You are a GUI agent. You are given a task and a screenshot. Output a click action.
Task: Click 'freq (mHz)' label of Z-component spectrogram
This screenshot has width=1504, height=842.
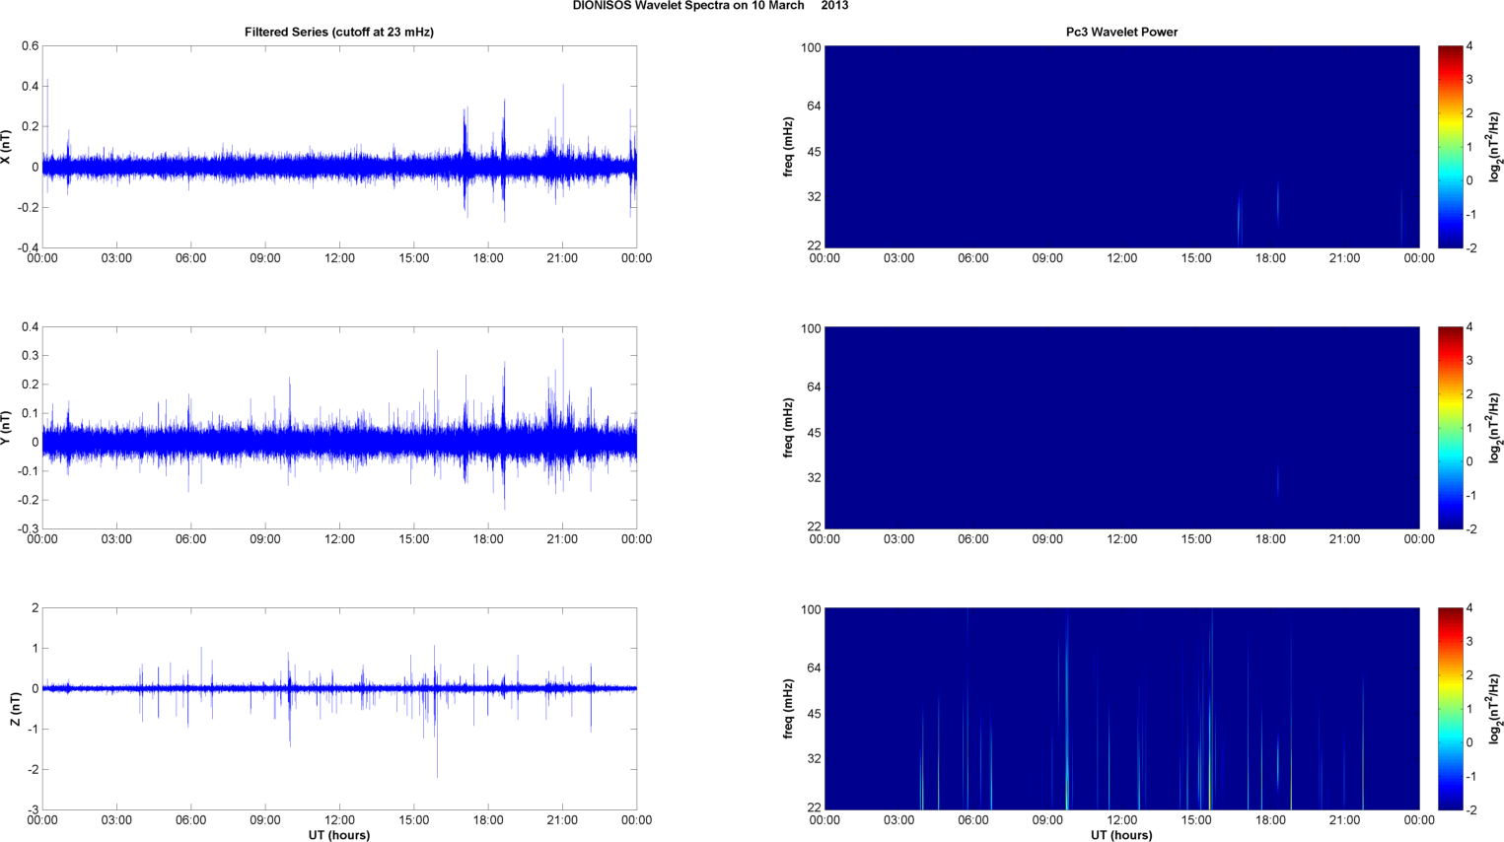[789, 709]
